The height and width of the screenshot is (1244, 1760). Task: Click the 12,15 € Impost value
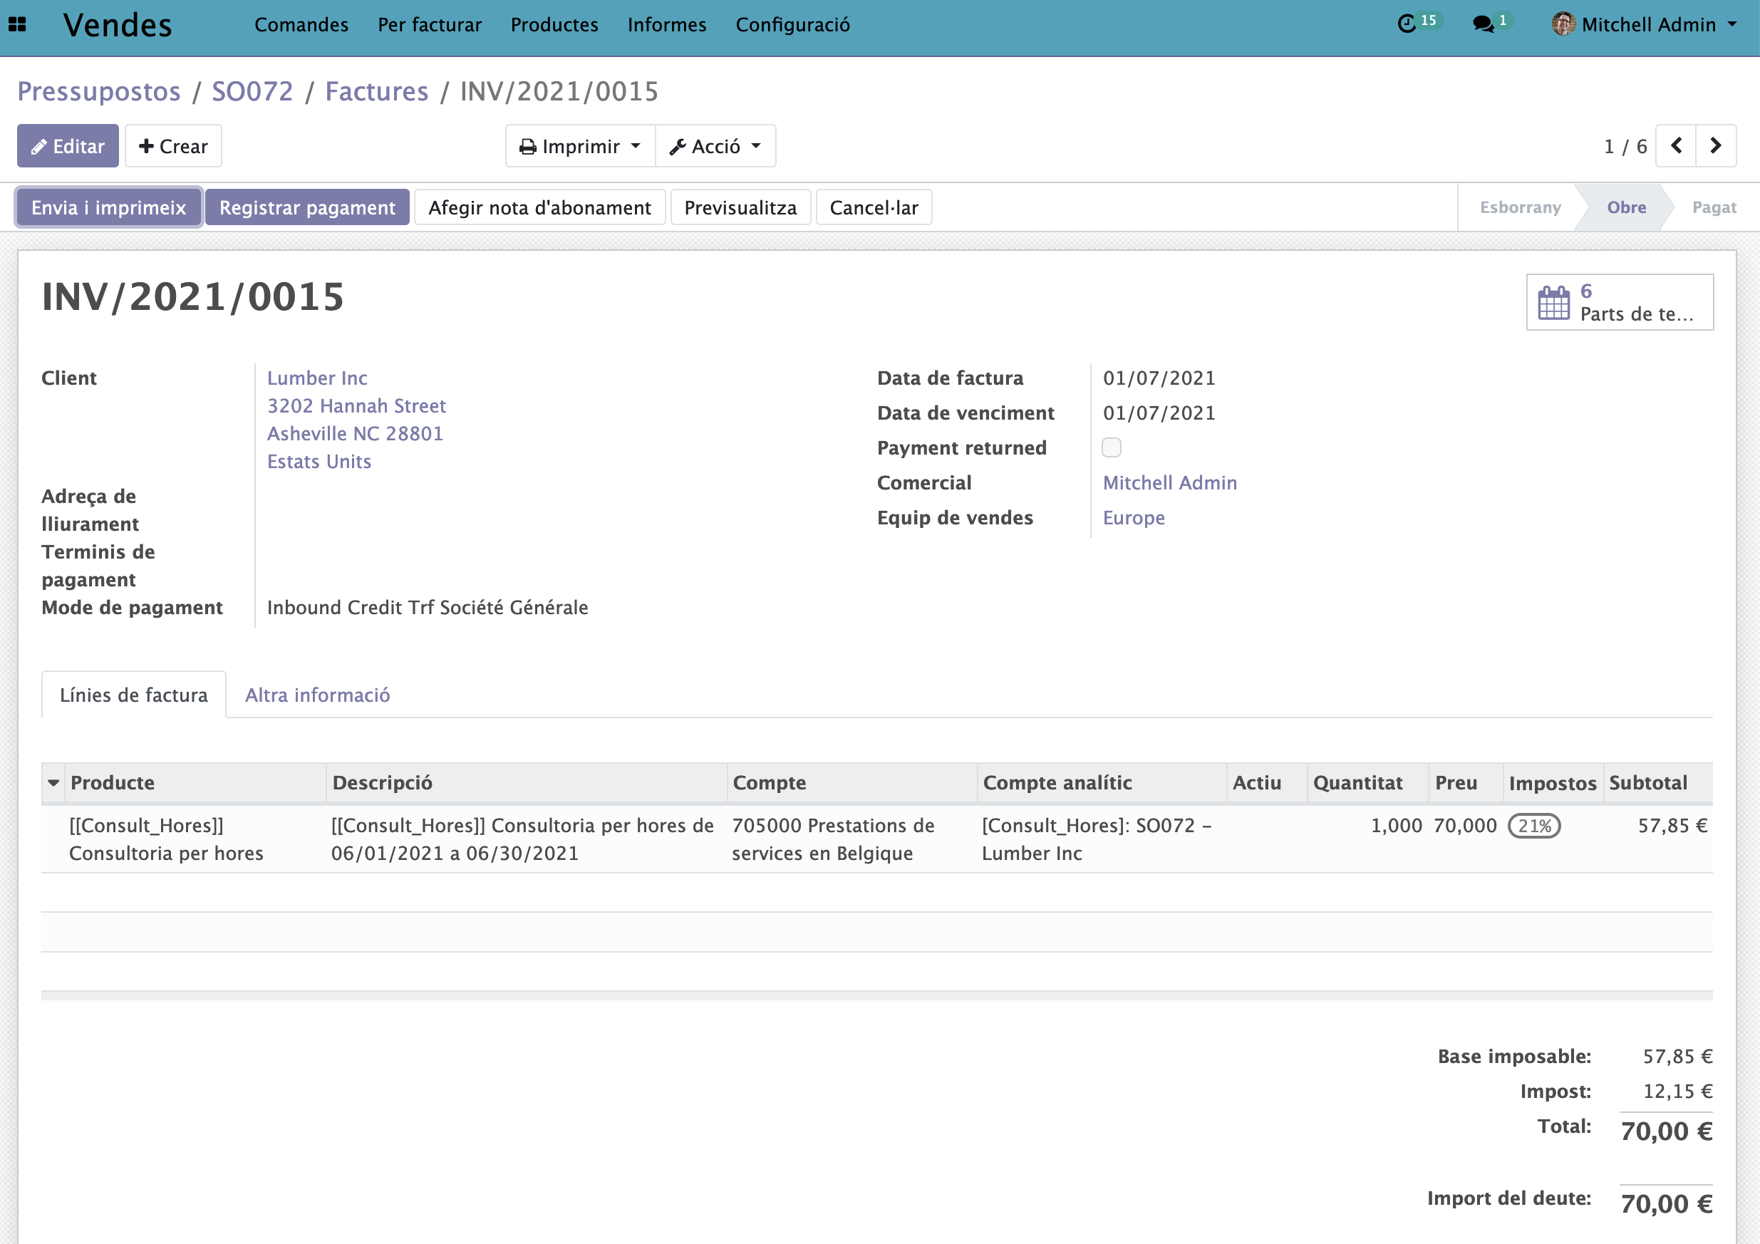[x=1678, y=1092]
